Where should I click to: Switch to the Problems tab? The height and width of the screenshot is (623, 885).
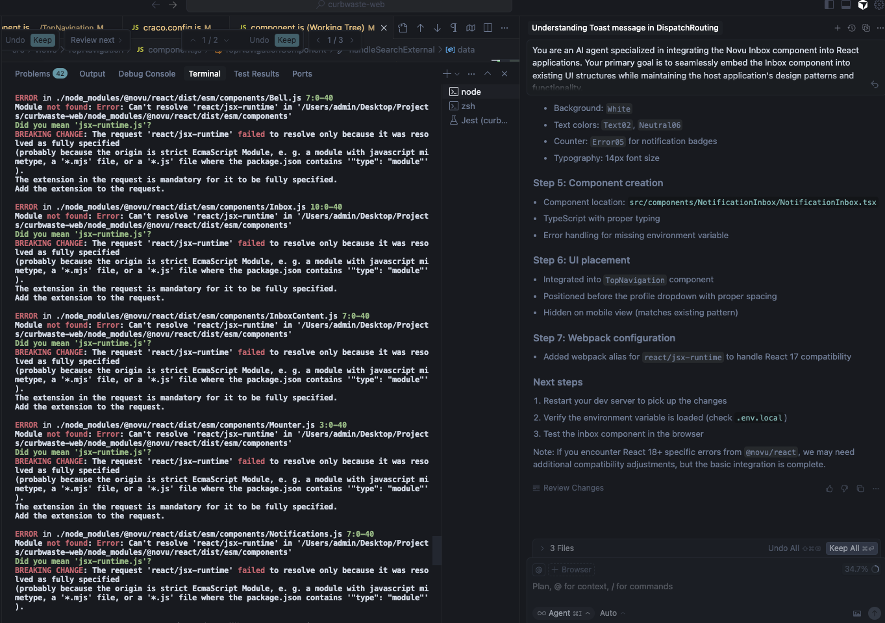[40, 74]
